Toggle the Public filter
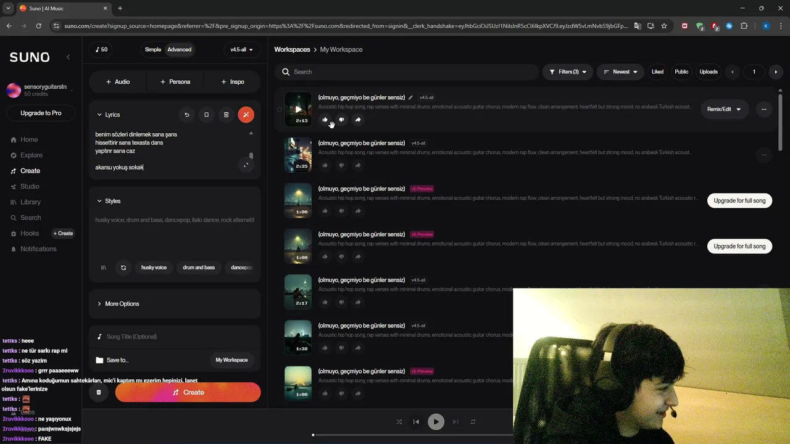This screenshot has width=790, height=444. [x=681, y=72]
